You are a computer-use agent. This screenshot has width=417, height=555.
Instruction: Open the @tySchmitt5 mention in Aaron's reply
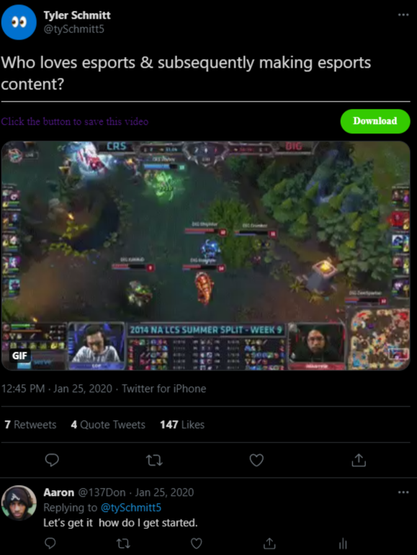pyautogui.click(x=131, y=507)
